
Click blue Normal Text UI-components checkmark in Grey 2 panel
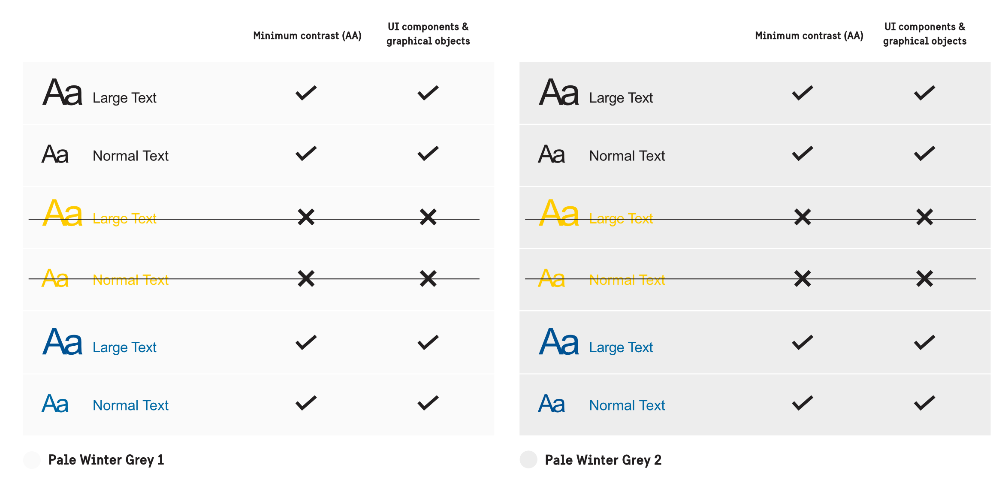[924, 403]
